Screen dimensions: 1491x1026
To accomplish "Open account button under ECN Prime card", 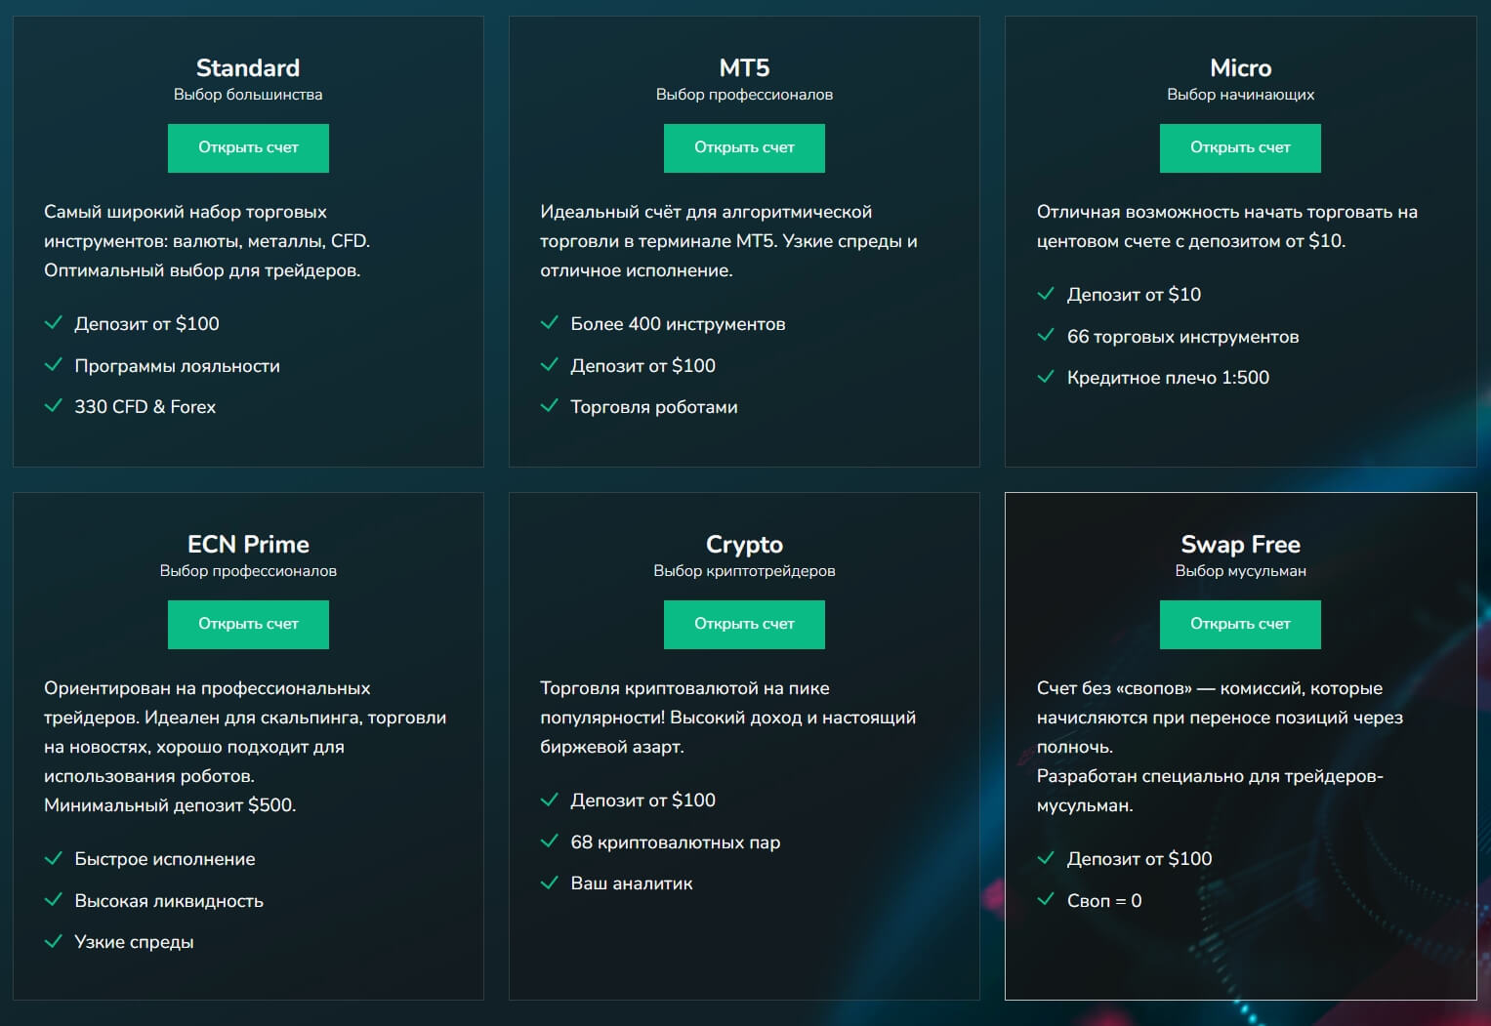I will click(248, 625).
